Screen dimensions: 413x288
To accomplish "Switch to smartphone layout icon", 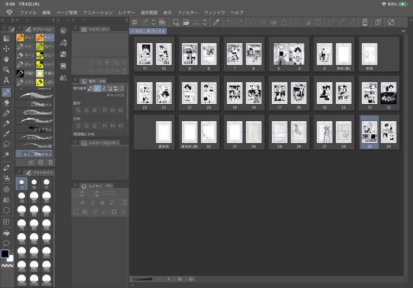I will click(365, 22).
